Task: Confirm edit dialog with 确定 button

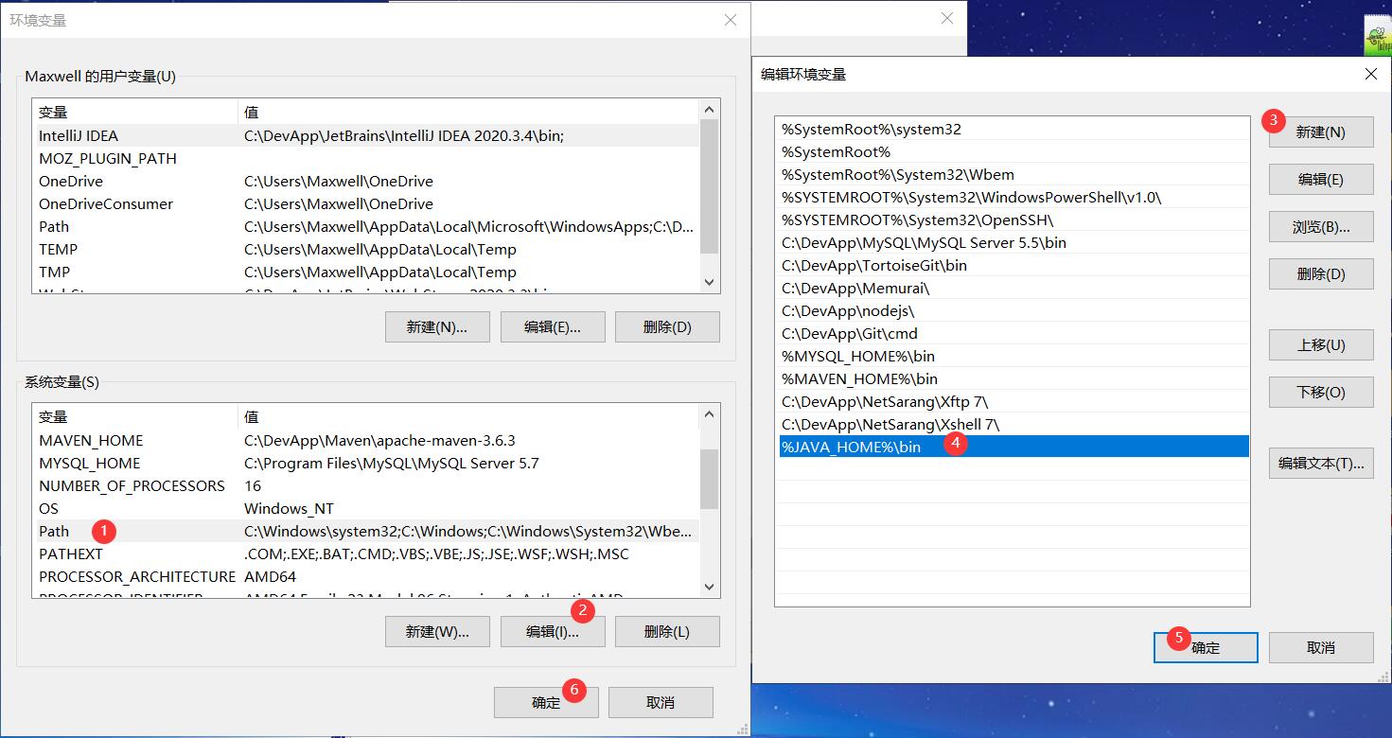Action: [x=1206, y=648]
